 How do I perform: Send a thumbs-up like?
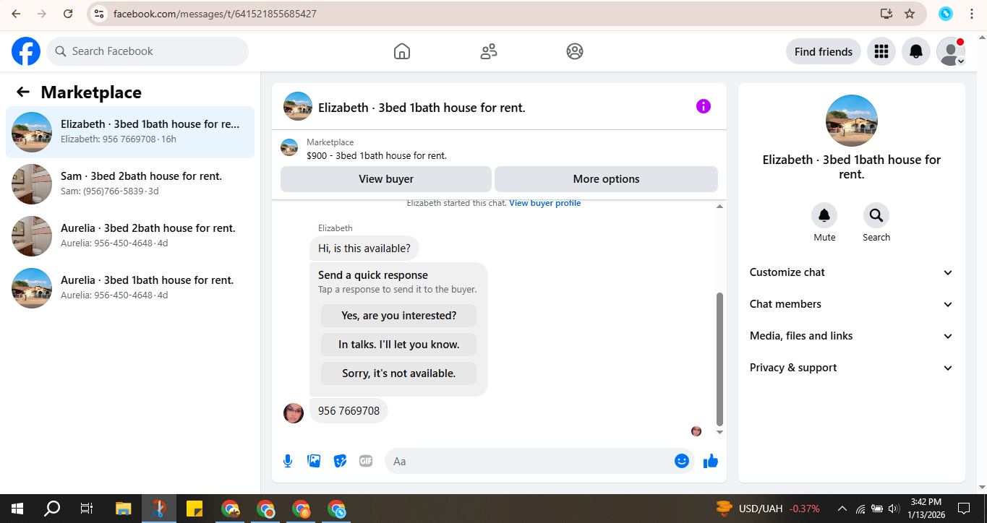(x=711, y=461)
